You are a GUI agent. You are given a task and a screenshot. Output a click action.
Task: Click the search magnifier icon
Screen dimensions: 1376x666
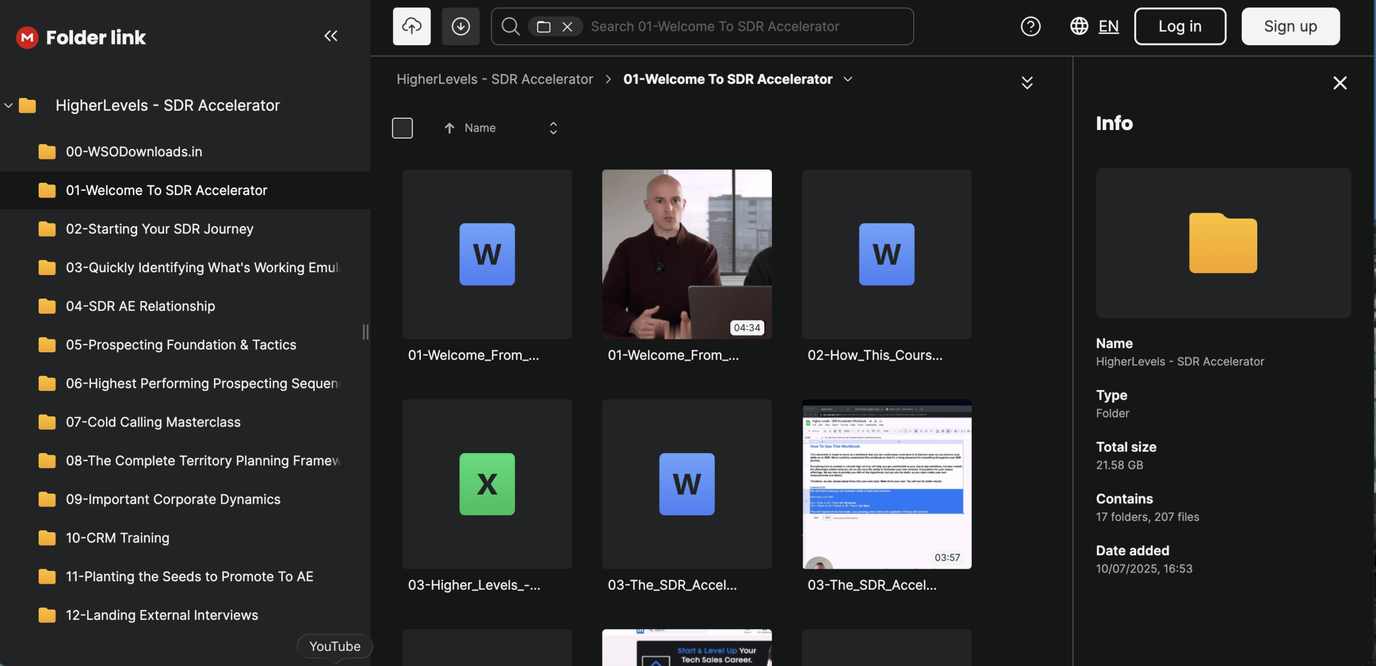coord(510,26)
